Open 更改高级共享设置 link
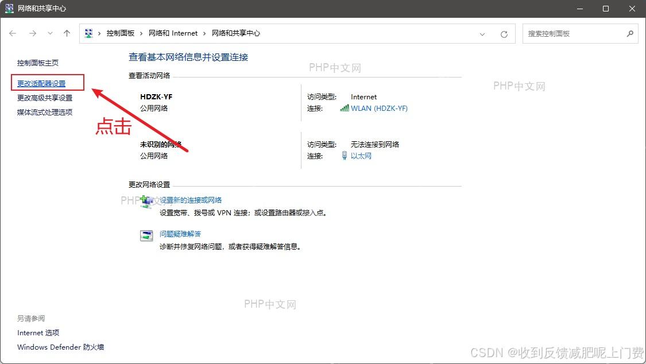 pos(44,98)
